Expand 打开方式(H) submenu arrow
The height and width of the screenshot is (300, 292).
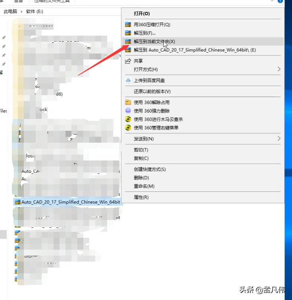279,69
